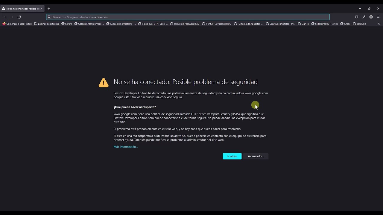Save page to Pocket
383x215 pixels.
pyautogui.click(x=357, y=17)
